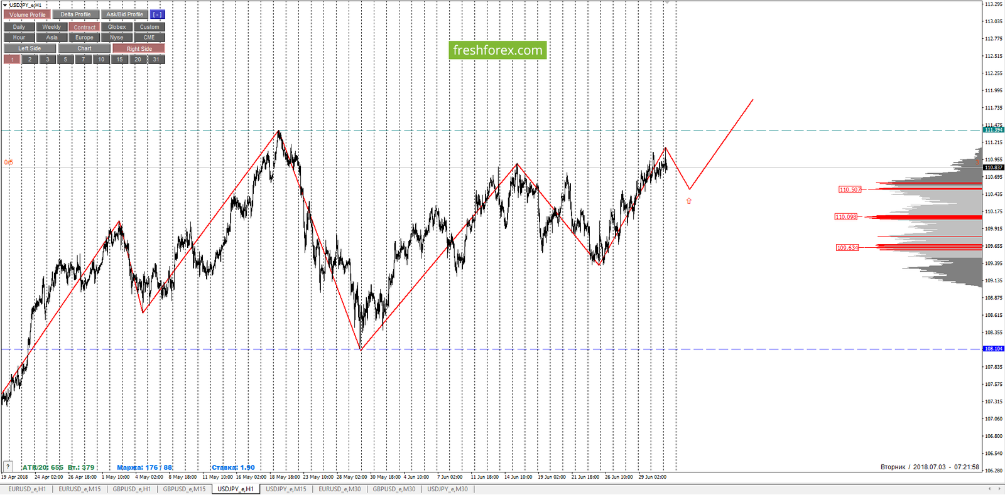Collapse the panel with the blue [-] button
1005x495 pixels.
click(x=157, y=14)
